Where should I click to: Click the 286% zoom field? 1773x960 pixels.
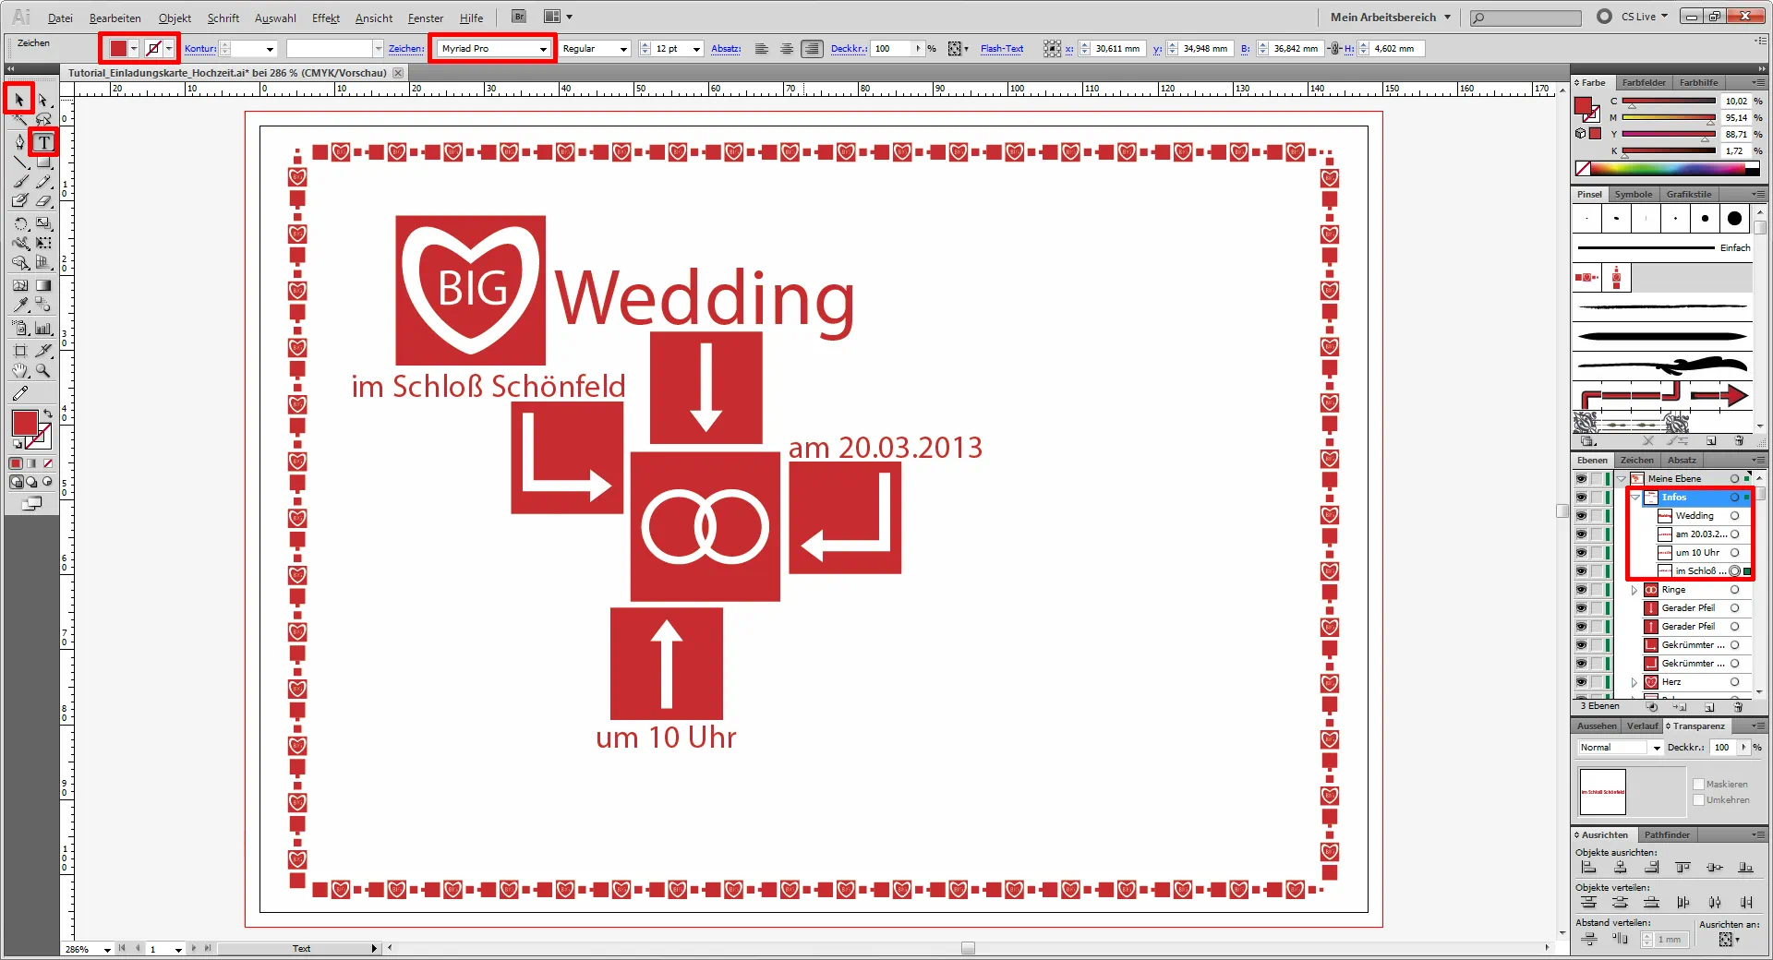(78, 949)
